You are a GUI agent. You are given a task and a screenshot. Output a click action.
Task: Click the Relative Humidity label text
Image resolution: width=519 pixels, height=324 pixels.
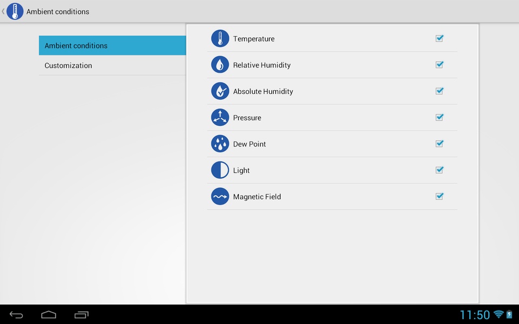point(262,65)
